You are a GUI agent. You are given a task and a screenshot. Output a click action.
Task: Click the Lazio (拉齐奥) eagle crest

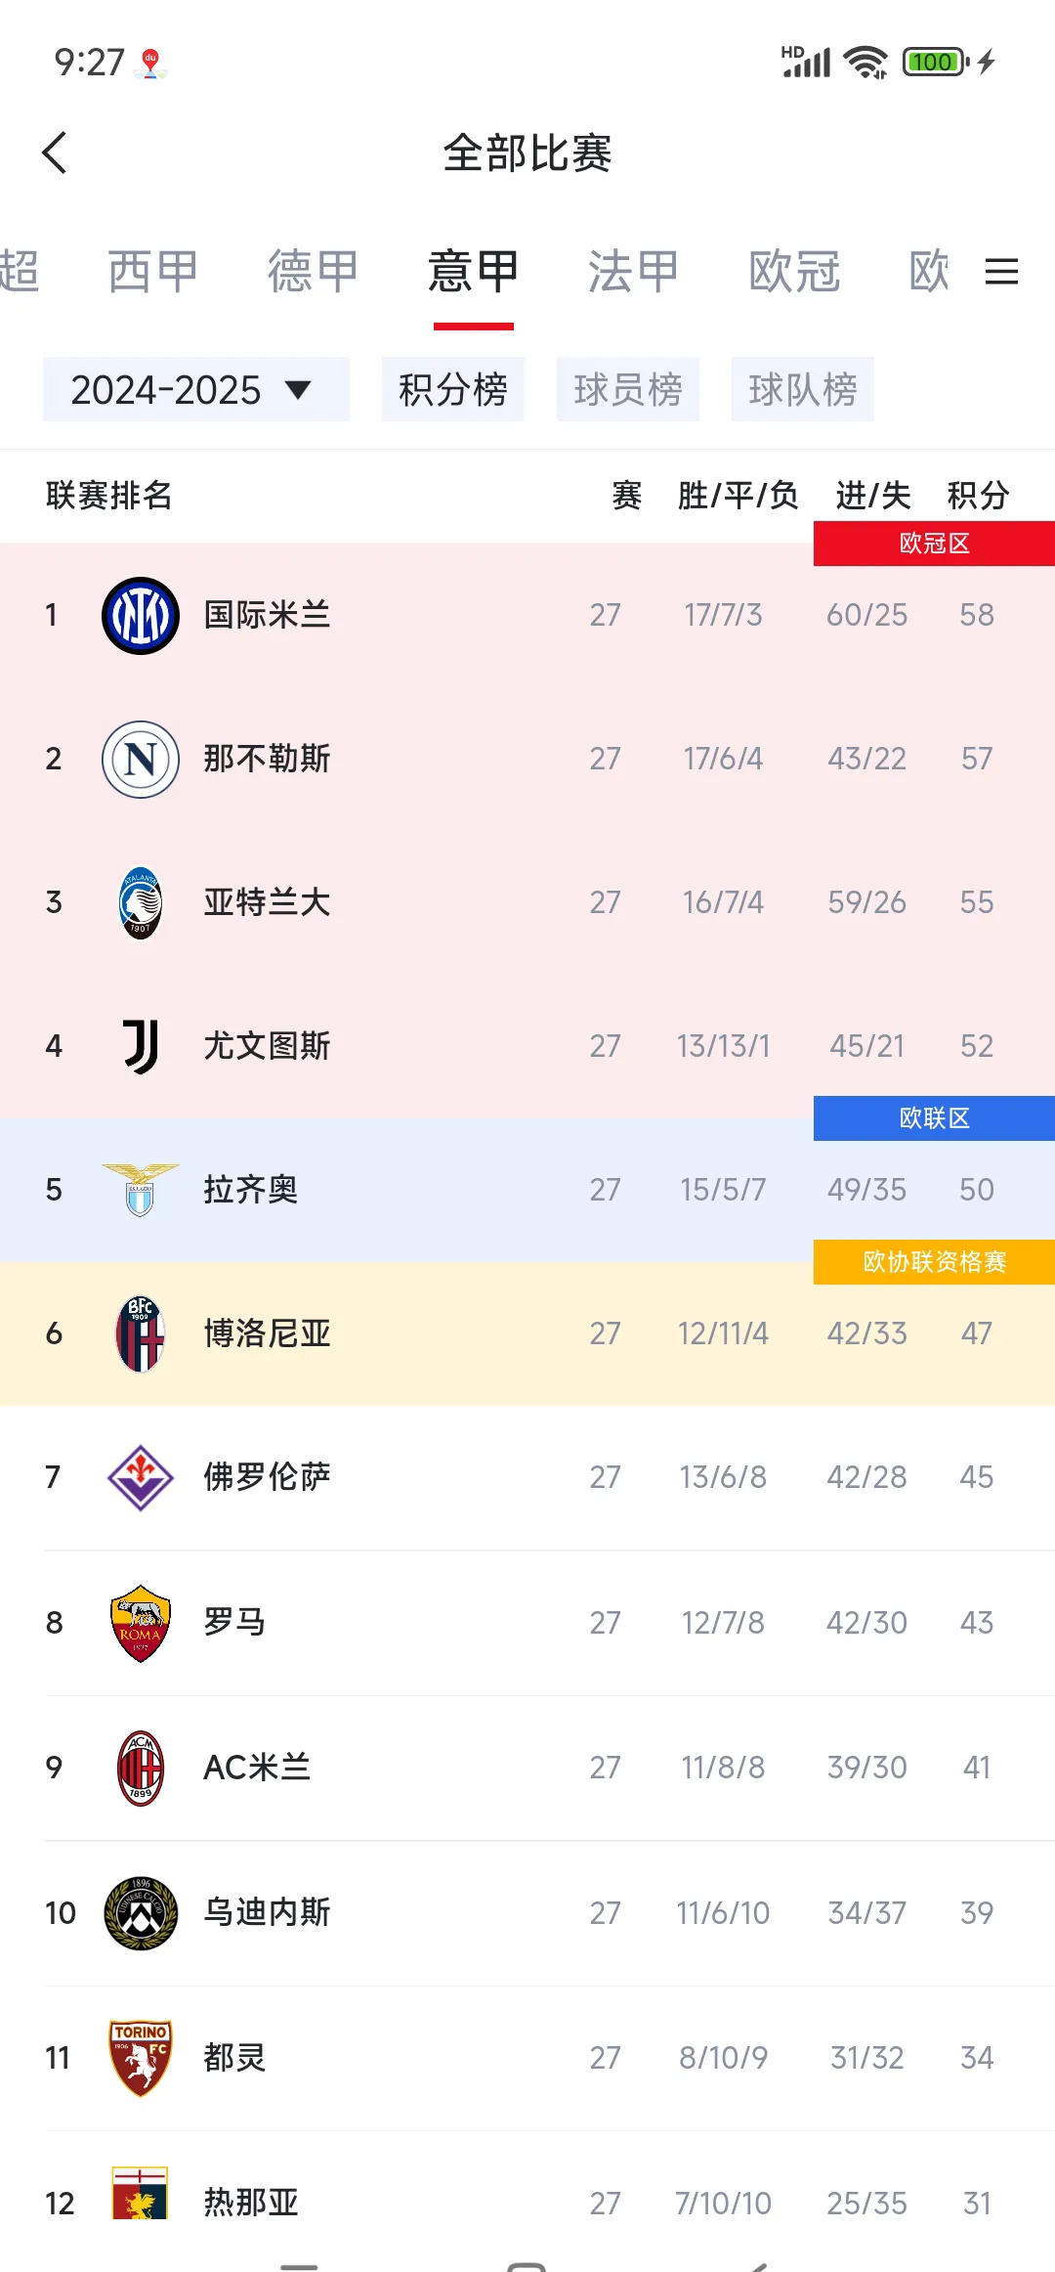pos(140,1189)
